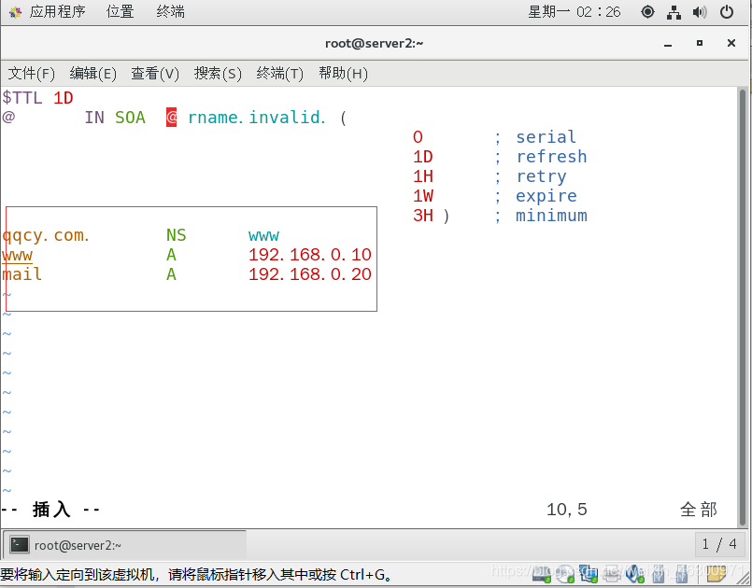Click the volume speaker icon in top panel
752x588 pixels.
[x=700, y=11]
